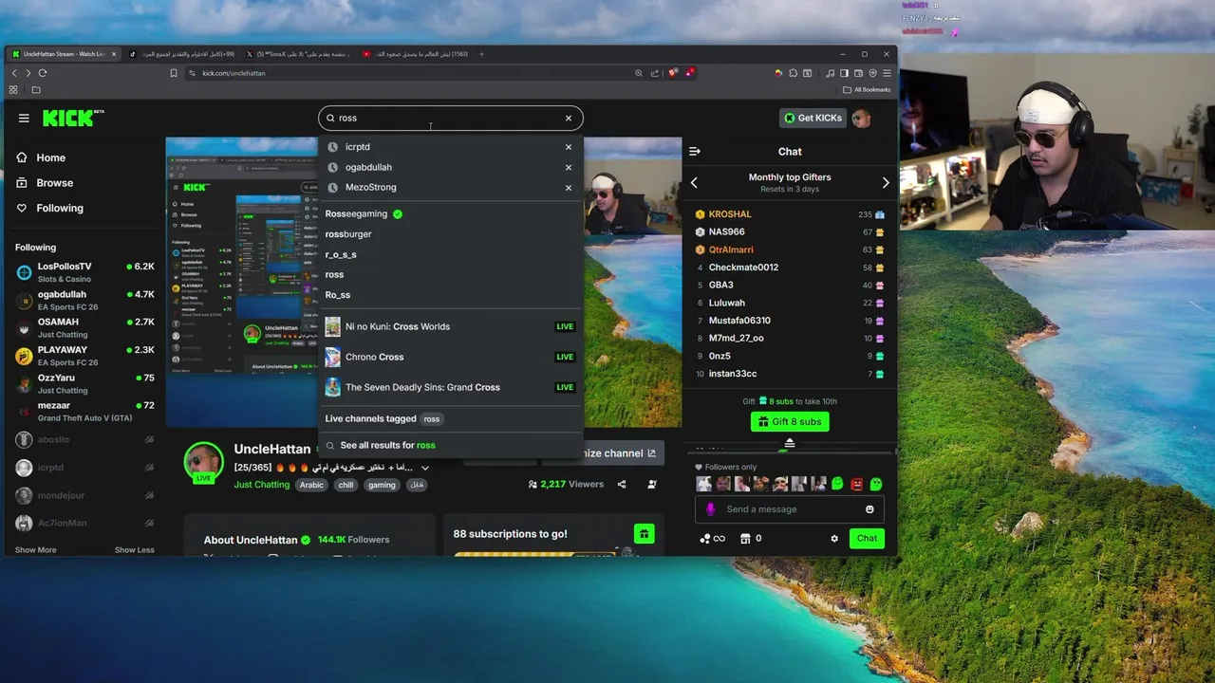Click the gaming tag
The height and width of the screenshot is (683, 1215).
(x=382, y=485)
